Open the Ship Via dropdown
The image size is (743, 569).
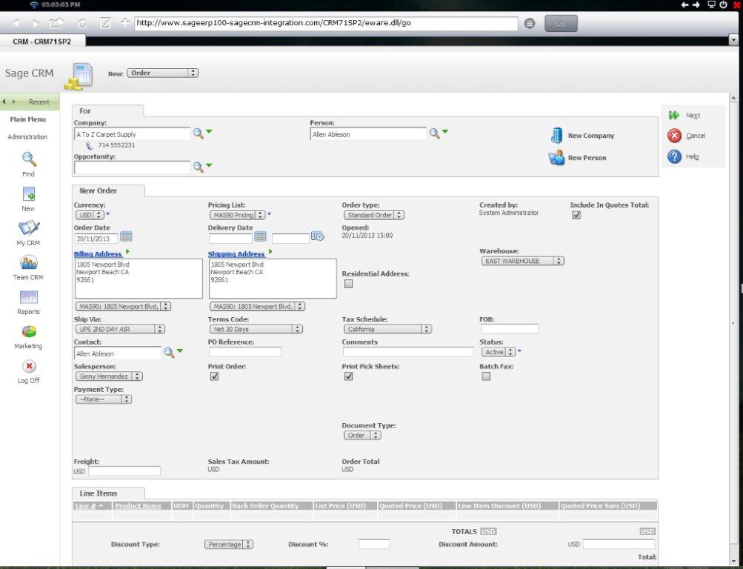pyautogui.click(x=120, y=329)
